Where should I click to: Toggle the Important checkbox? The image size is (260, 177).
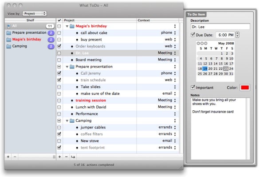point(193,87)
